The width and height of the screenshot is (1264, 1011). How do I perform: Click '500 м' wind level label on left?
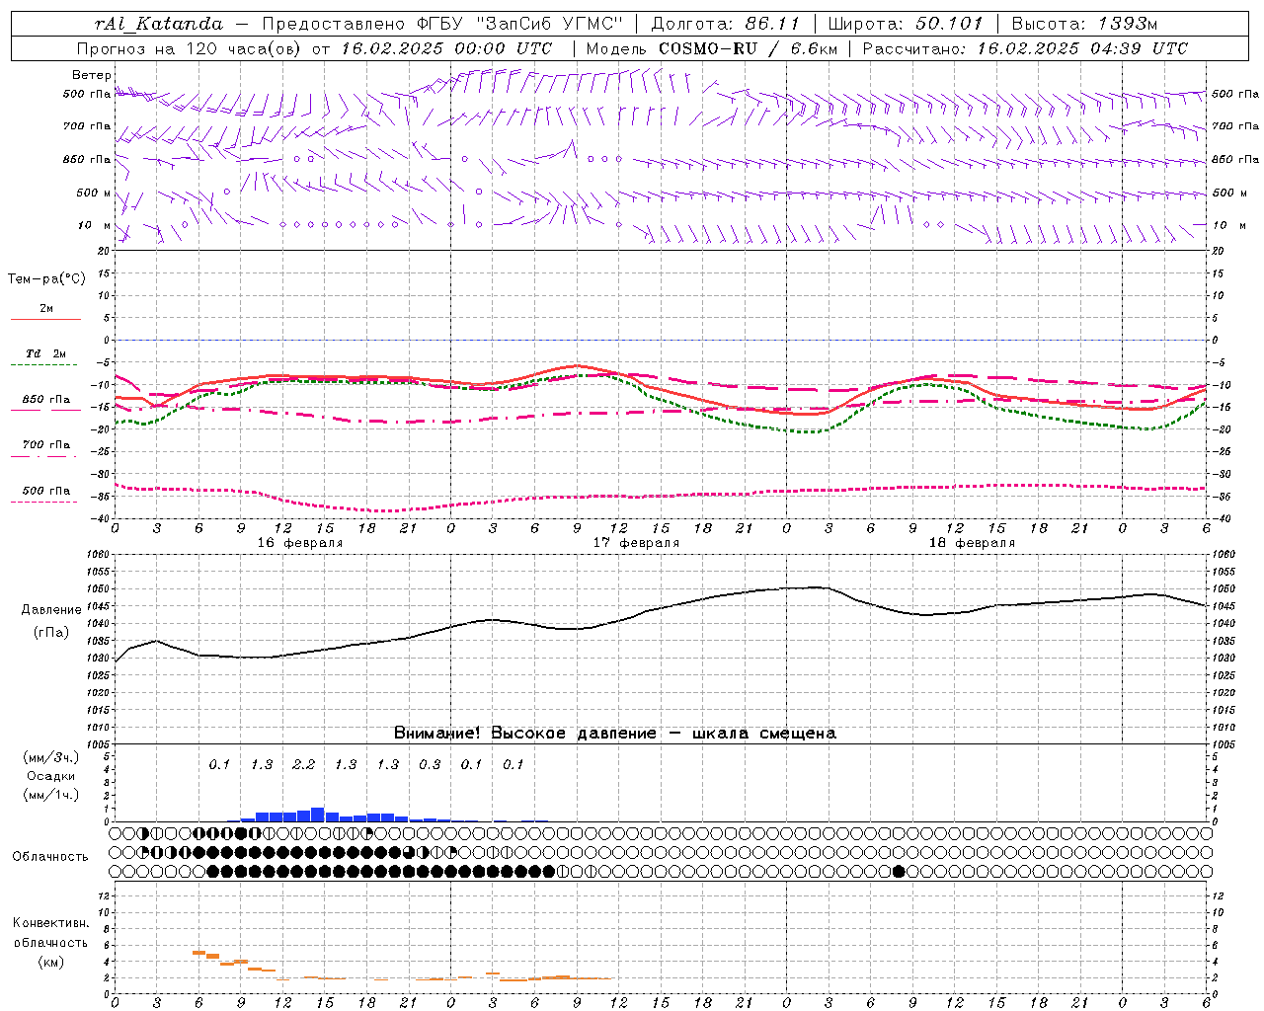[94, 193]
